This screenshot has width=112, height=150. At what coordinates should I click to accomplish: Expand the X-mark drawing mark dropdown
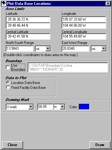(x=31, y=107)
